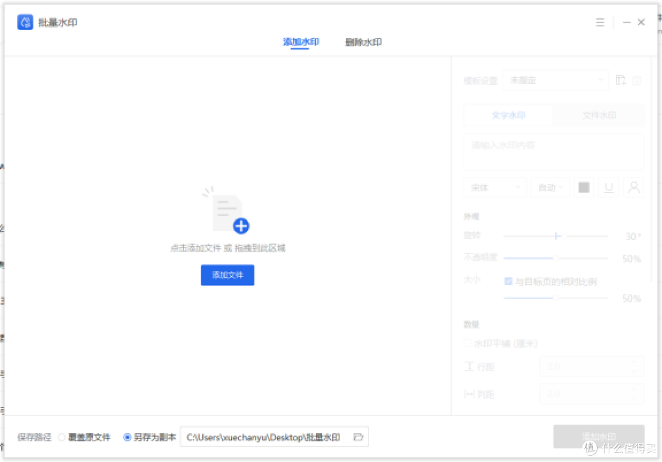
Task: Click the blue 添加文件 button
Action: point(227,275)
